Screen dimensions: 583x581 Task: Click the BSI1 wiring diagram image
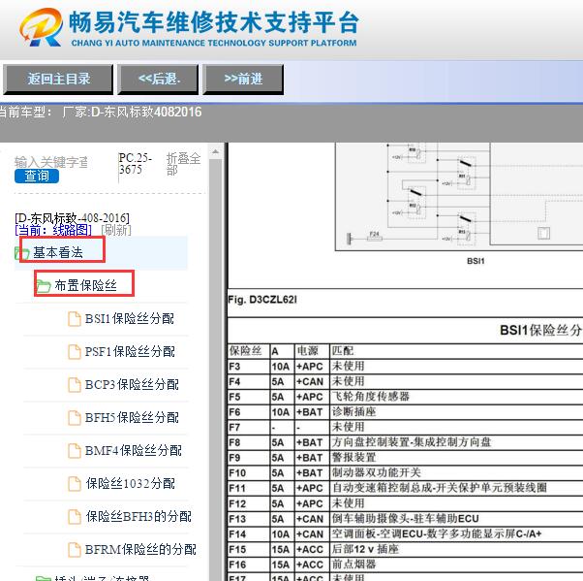(459, 198)
